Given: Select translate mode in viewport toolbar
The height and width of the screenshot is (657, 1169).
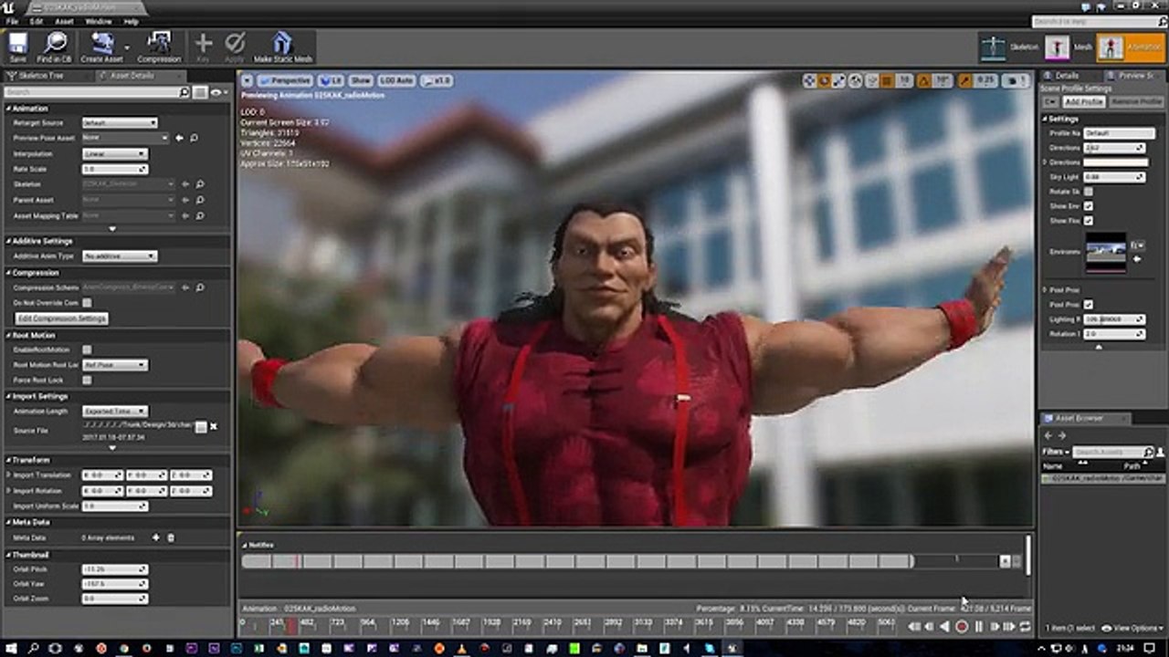Looking at the screenshot, I should click(x=809, y=80).
